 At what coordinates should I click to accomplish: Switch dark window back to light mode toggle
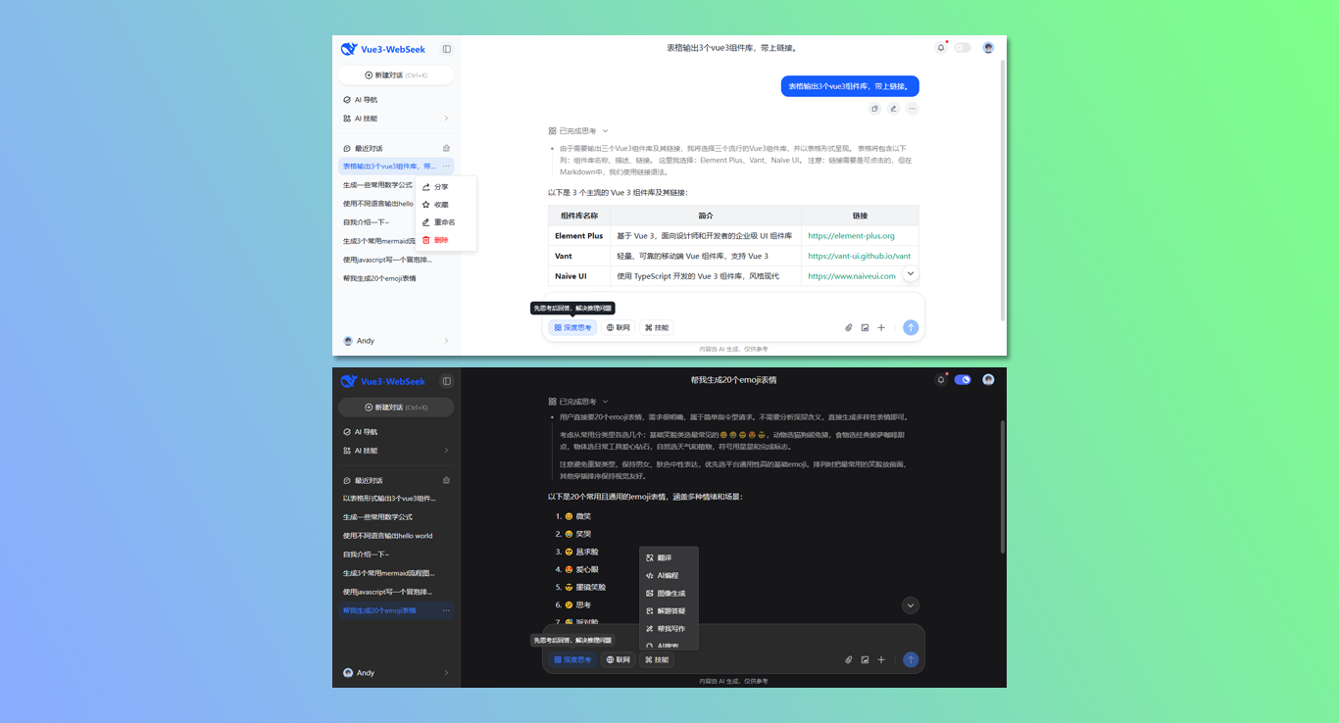pos(963,379)
